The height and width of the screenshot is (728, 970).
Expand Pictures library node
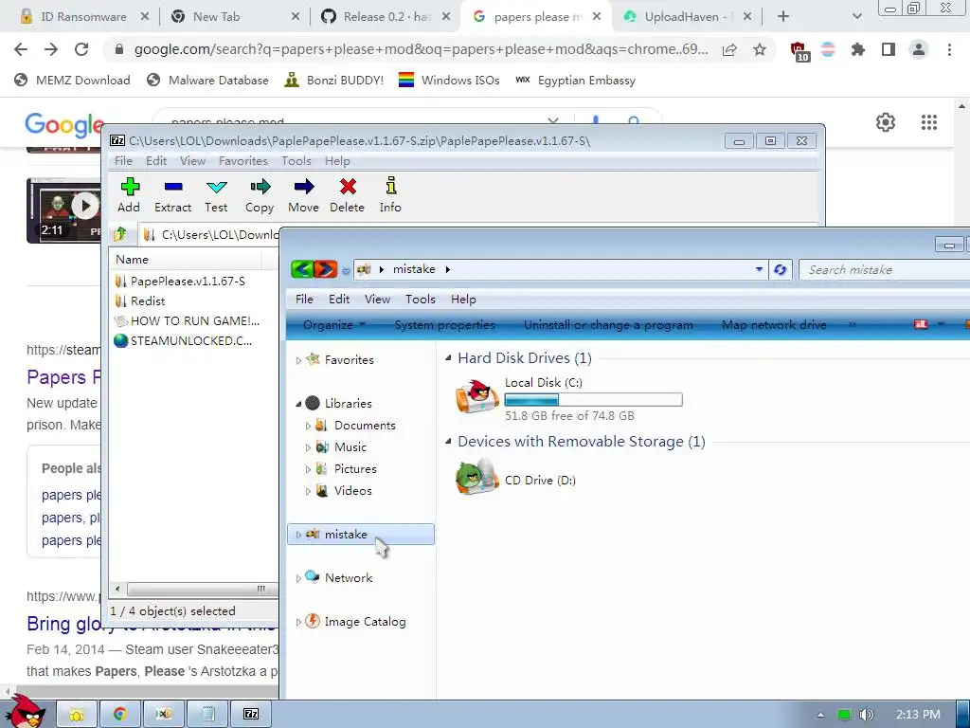click(308, 469)
